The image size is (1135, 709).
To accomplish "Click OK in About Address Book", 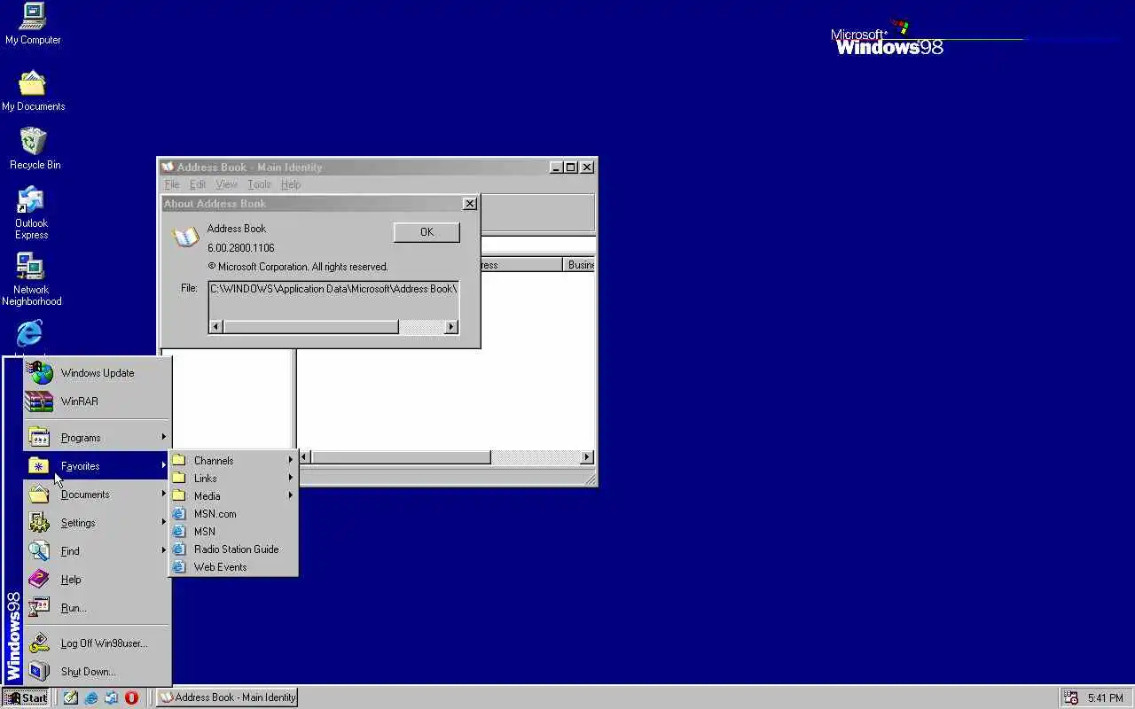I will point(427,232).
